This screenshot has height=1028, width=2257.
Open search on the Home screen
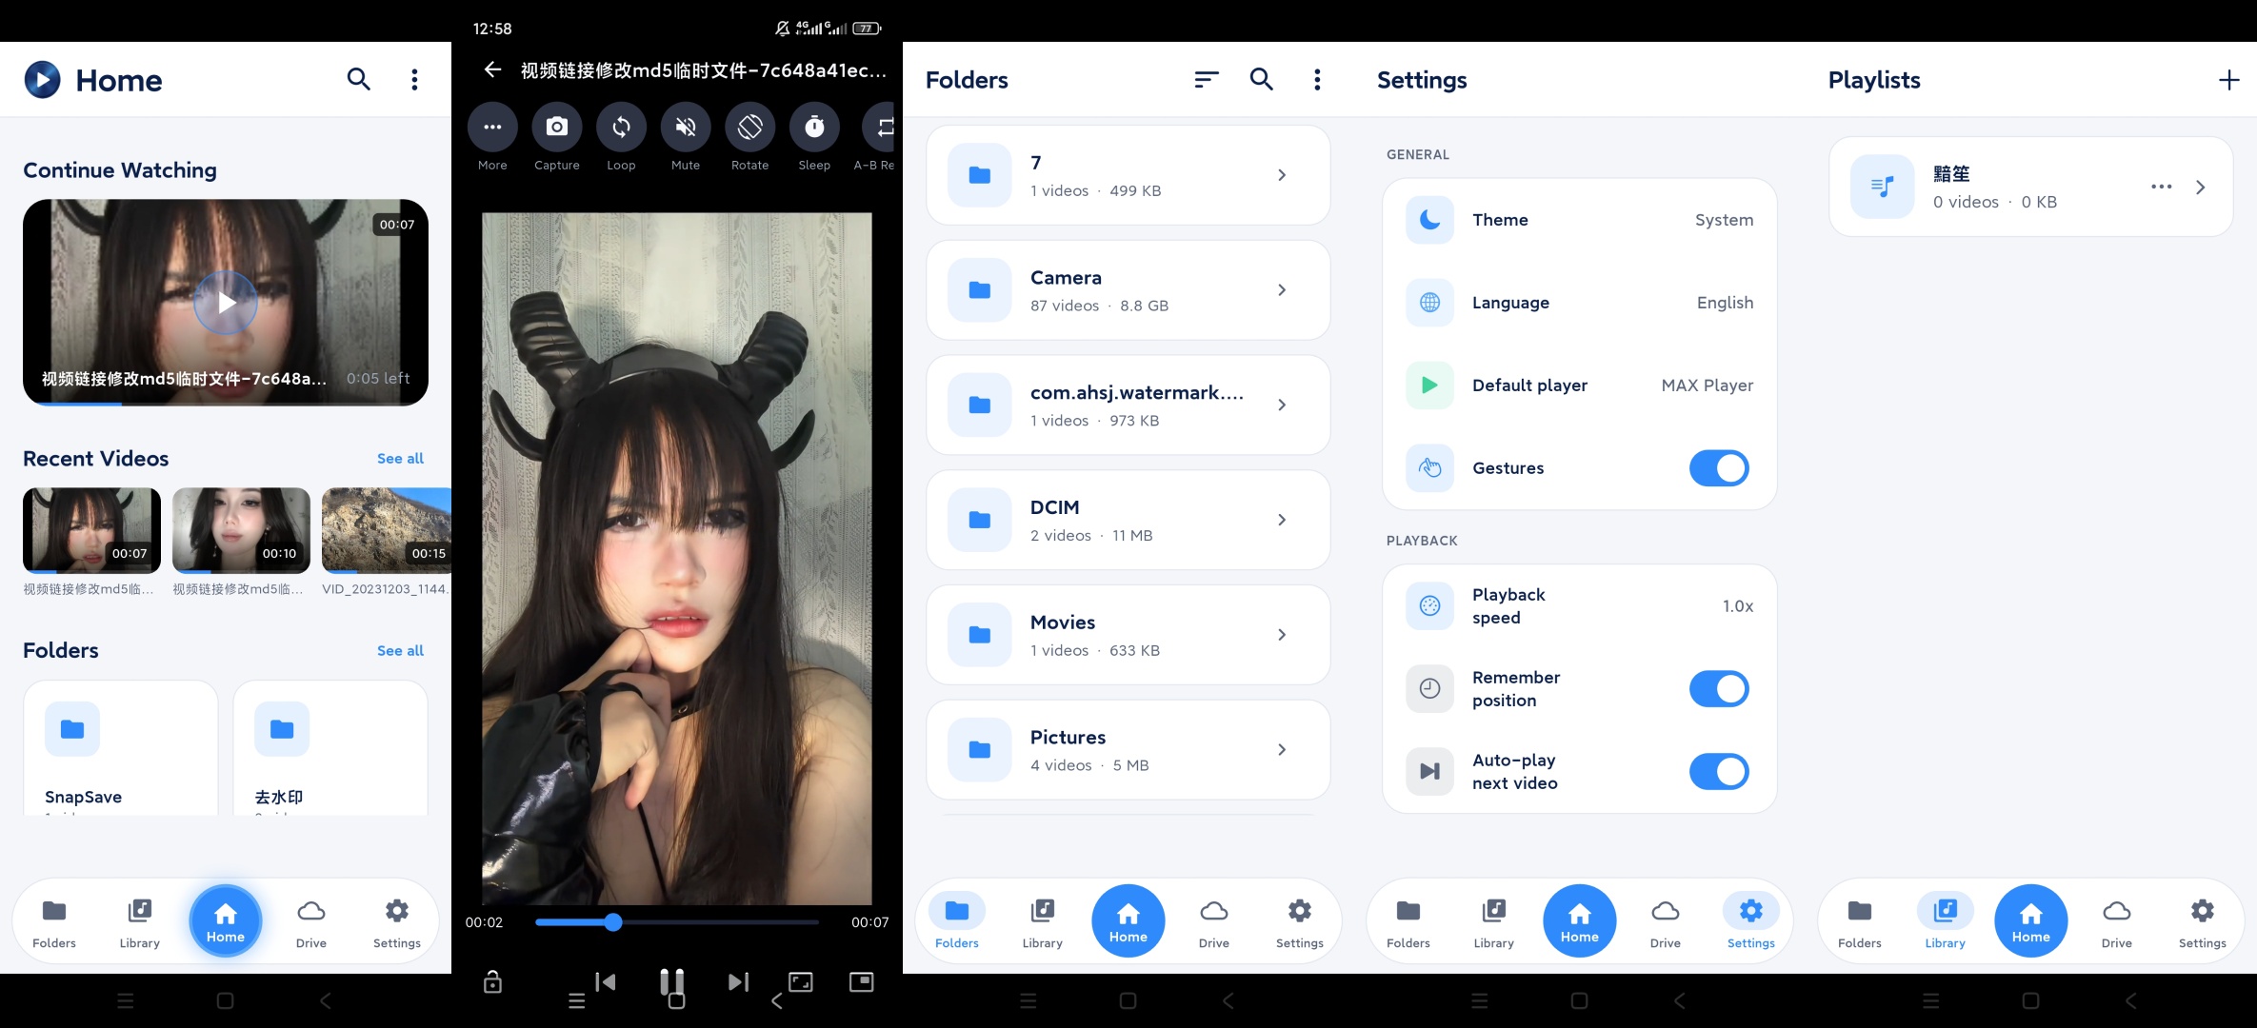[x=358, y=79]
